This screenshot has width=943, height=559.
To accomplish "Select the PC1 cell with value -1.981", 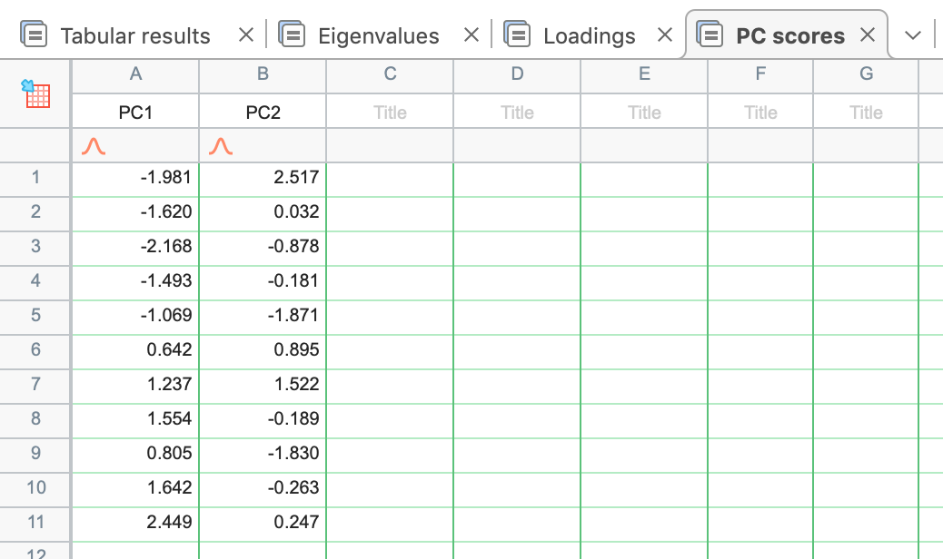I will [x=135, y=177].
